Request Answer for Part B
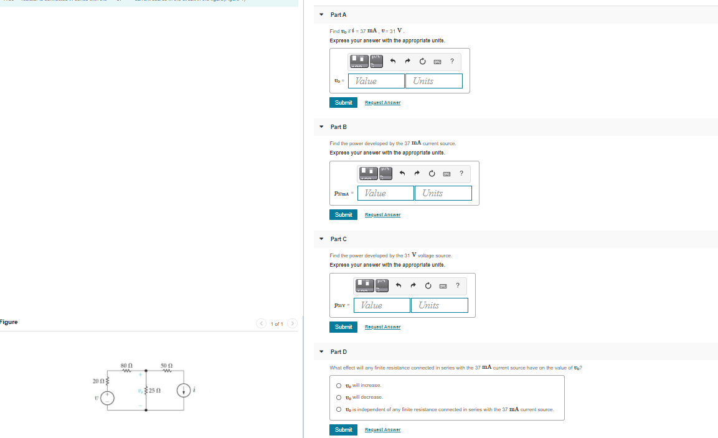This screenshot has width=718, height=438. coord(383,215)
